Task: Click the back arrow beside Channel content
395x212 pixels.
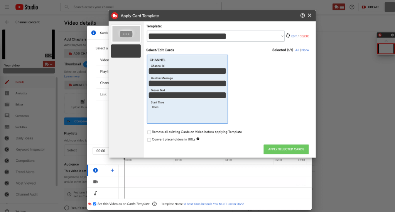Action: pyautogui.click(x=7, y=22)
